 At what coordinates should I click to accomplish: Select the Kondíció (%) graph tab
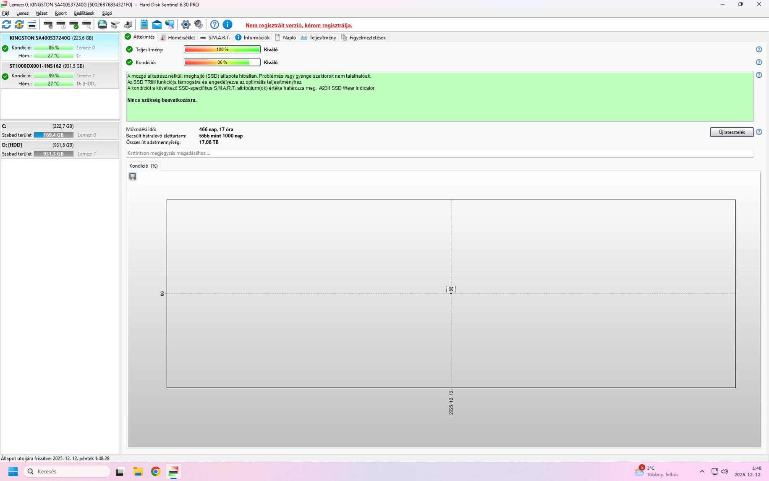[144, 166]
